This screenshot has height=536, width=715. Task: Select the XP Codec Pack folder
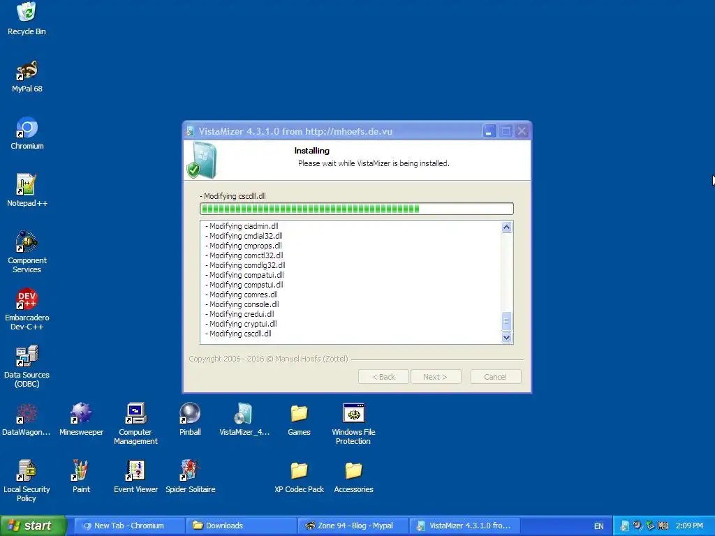click(299, 477)
